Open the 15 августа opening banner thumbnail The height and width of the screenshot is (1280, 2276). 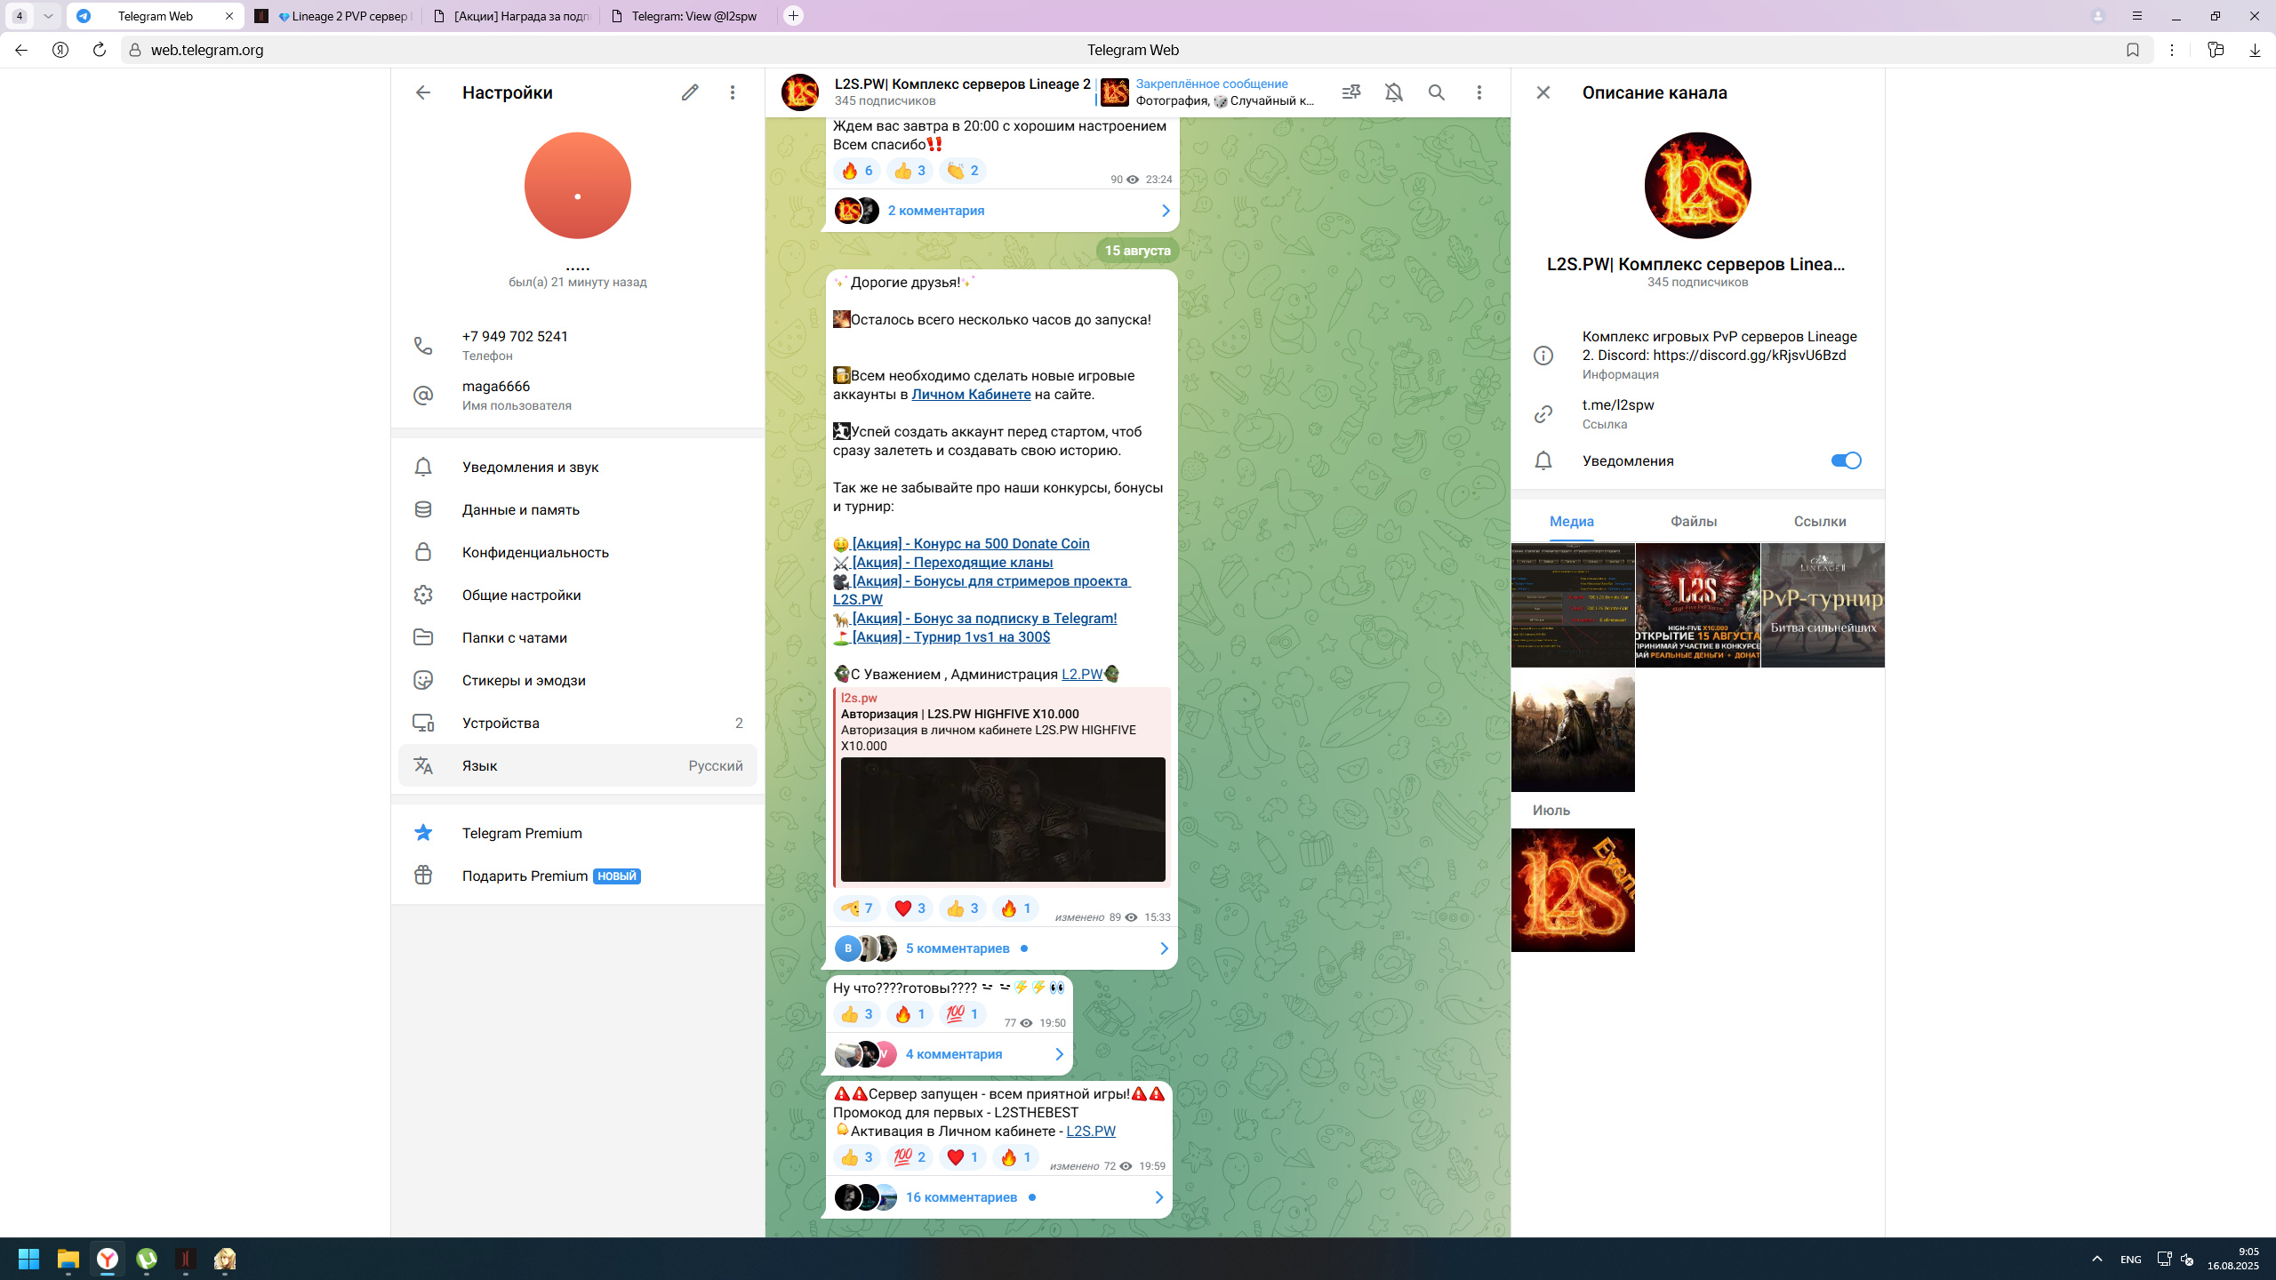(x=1698, y=605)
